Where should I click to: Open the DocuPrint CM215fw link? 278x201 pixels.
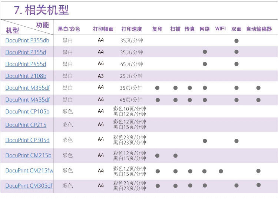29,171
